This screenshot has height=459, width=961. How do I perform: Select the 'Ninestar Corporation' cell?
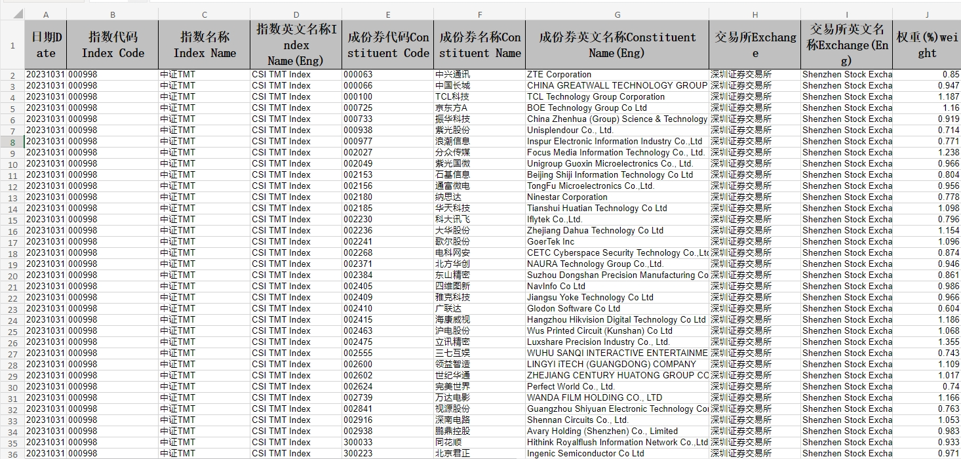coord(618,197)
